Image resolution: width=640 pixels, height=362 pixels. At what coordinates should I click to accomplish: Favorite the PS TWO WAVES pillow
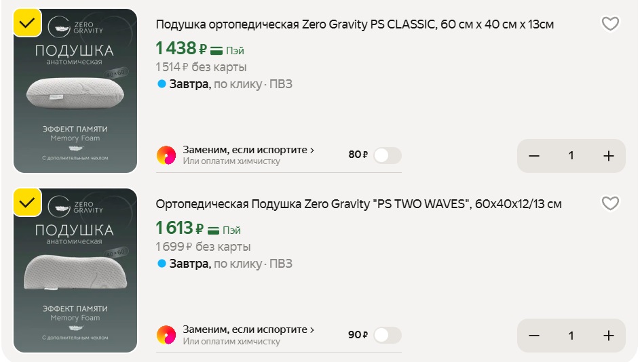tap(610, 204)
